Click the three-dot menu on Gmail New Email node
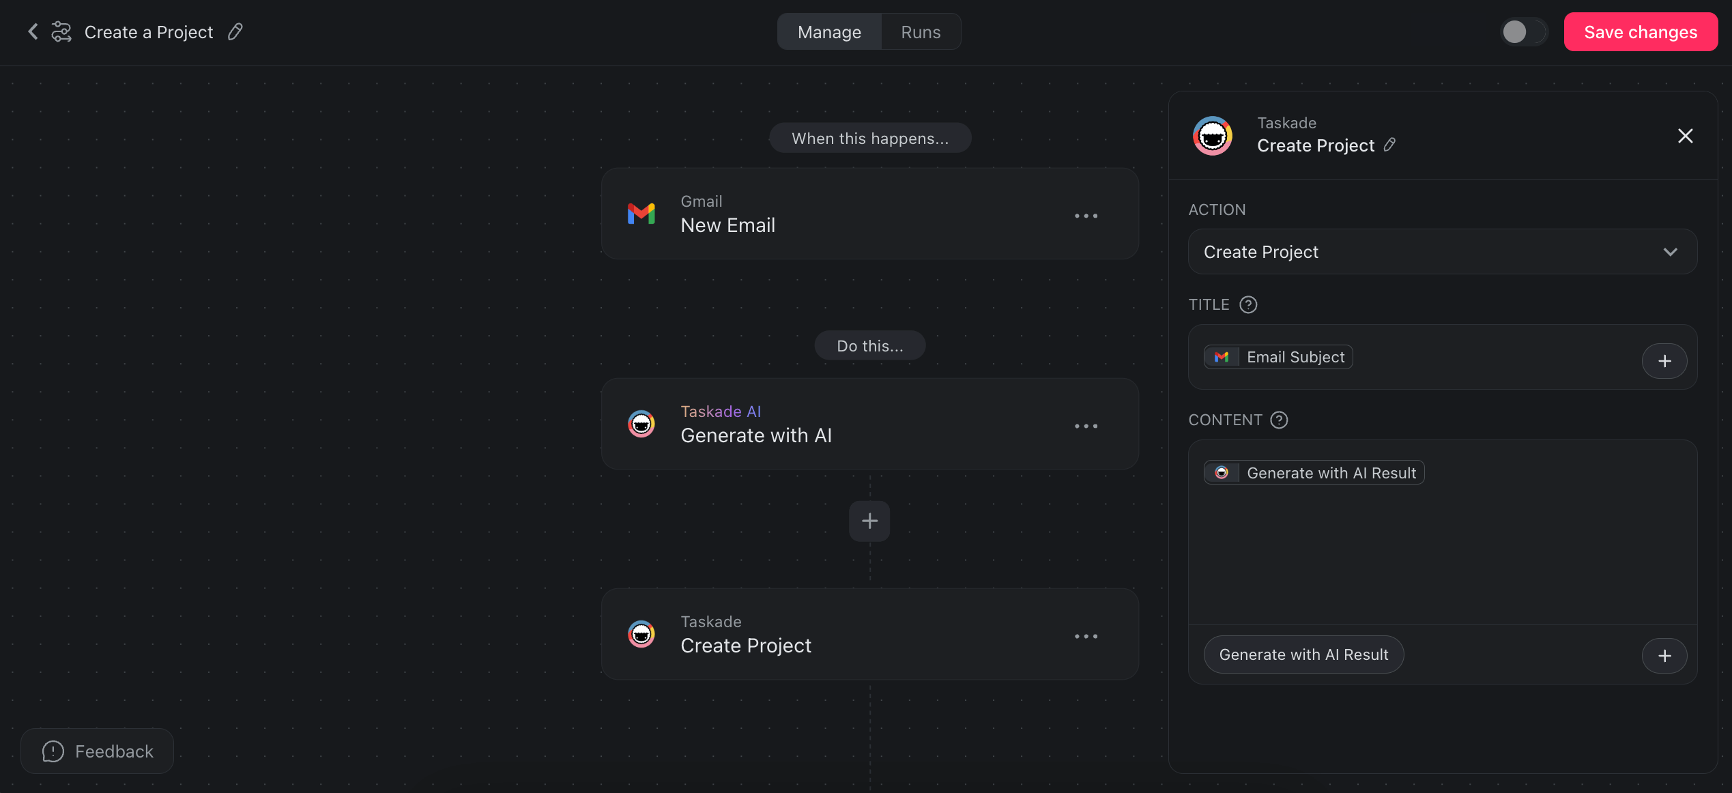Image resolution: width=1732 pixels, height=793 pixels. (x=1086, y=214)
